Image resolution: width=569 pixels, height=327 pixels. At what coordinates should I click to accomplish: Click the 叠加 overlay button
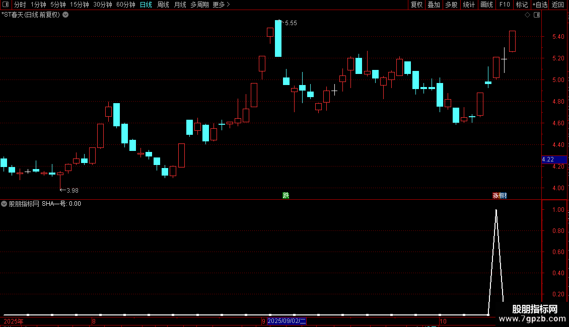click(434, 5)
